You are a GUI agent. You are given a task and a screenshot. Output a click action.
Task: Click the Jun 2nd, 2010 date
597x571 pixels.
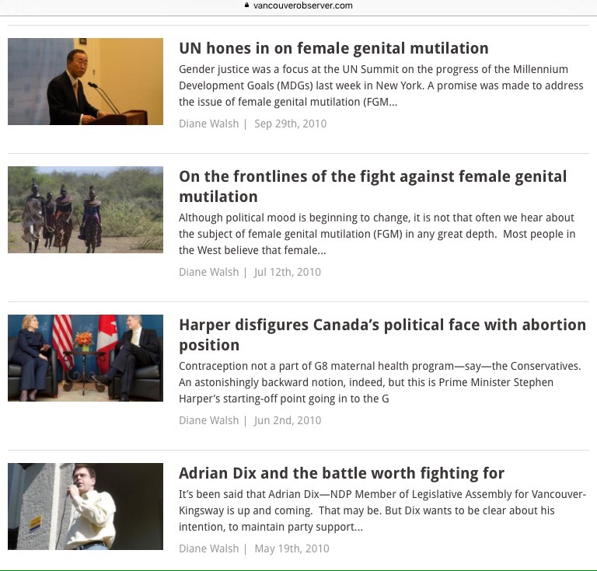(x=288, y=420)
